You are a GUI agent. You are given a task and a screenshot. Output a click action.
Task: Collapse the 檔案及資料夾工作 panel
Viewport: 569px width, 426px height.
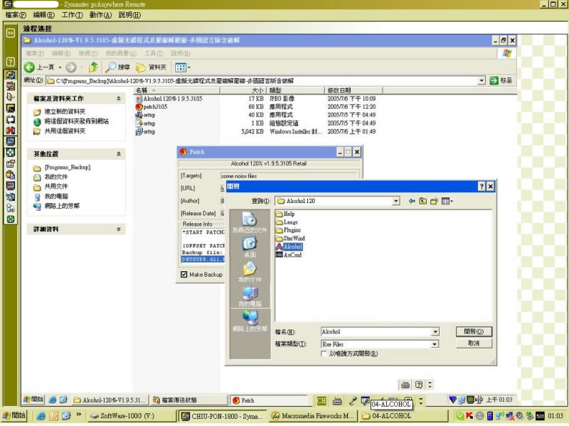(x=118, y=99)
